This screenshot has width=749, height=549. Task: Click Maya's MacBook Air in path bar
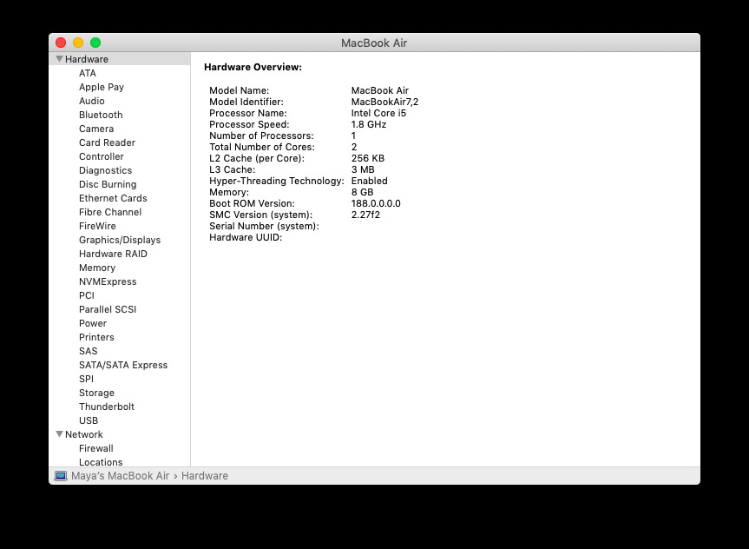(x=120, y=476)
